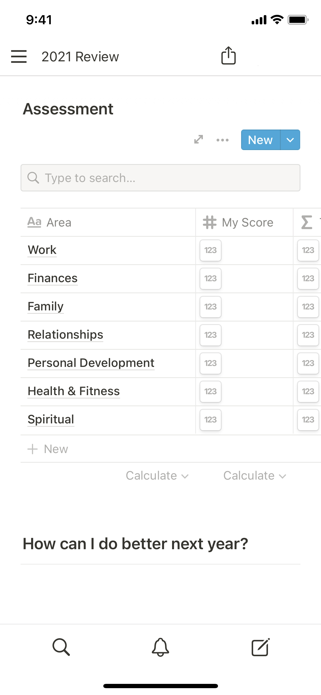Expand Calculate under the Area column
321x695 pixels.
157,476
